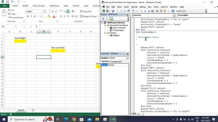Click View Code icon in Project panel

(x=103, y=19)
